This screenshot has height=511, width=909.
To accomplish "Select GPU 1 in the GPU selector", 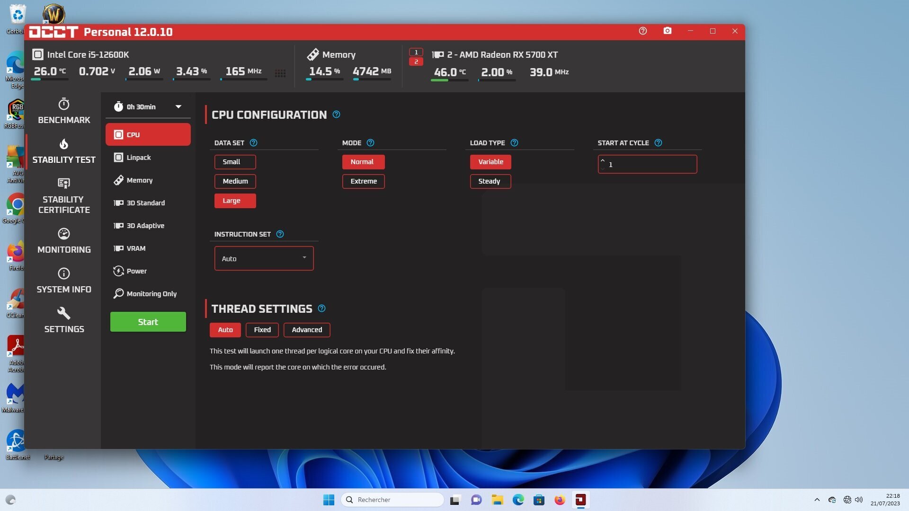I will [x=416, y=52].
